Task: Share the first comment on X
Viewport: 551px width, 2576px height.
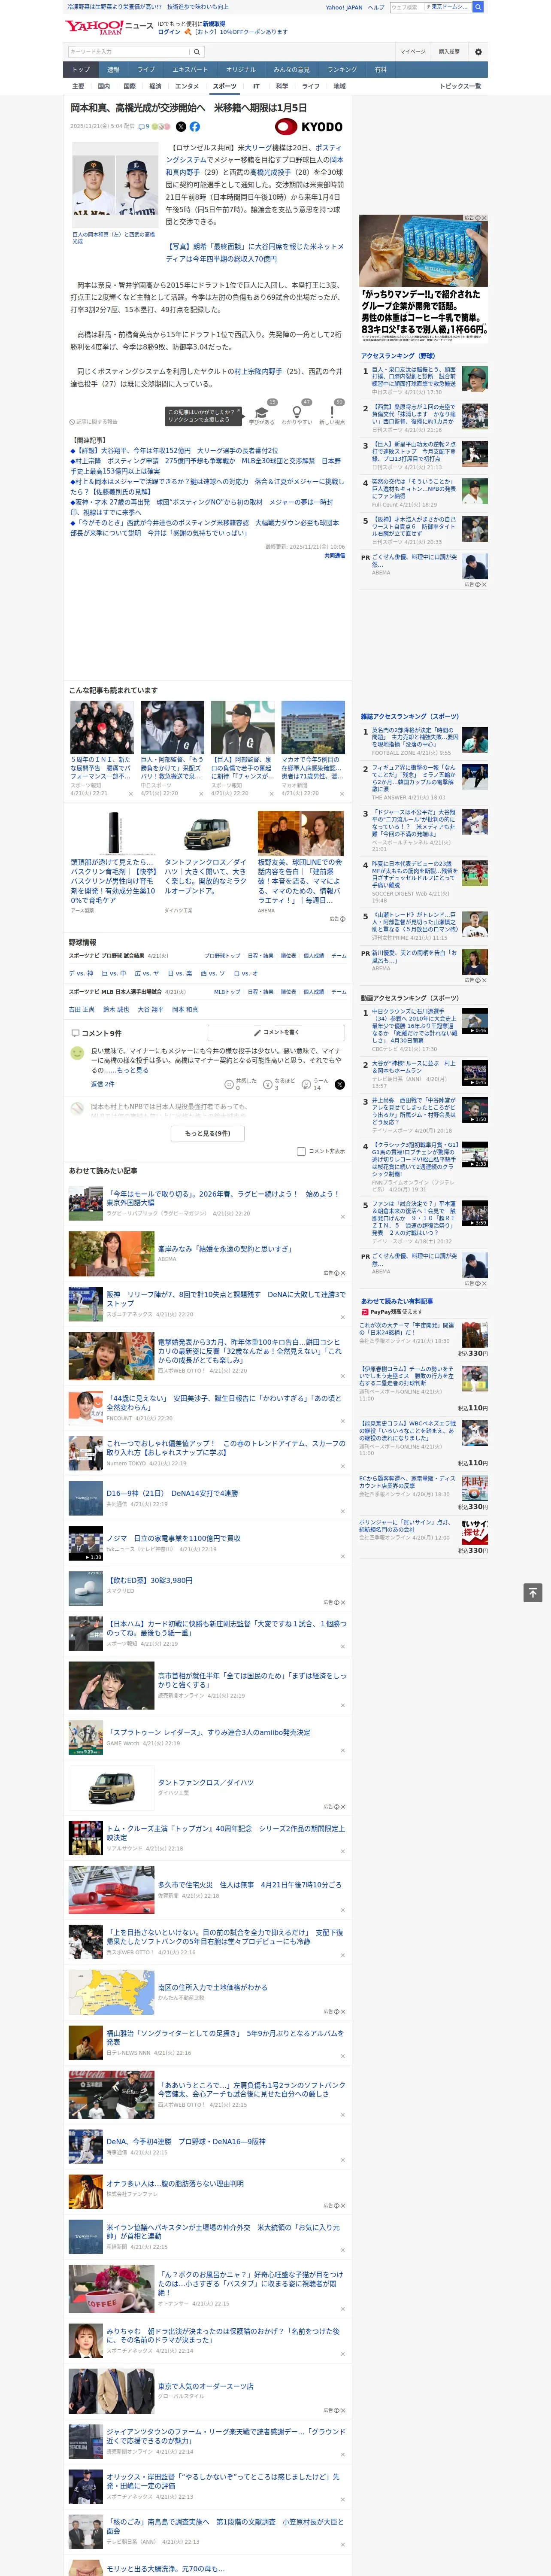Action: pos(340,1084)
